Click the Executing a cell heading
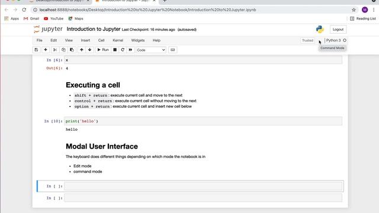Screen dimensions: 379x213 click(93, 85)
